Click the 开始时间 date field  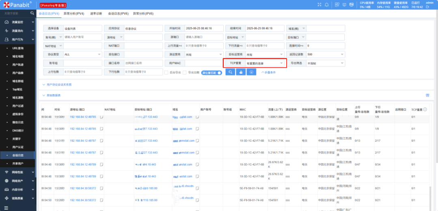point(204,28)
